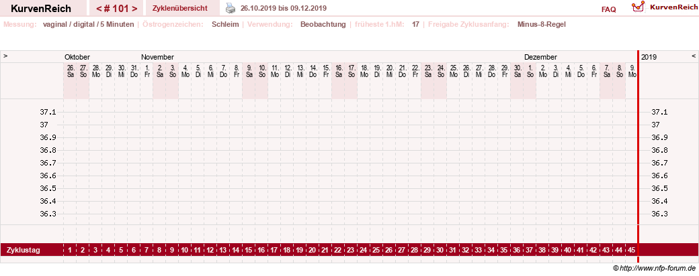This screenshot has height=276, width=699.
Task: Expand with > arrow left of Oktober
Action: tap(5, 56)
